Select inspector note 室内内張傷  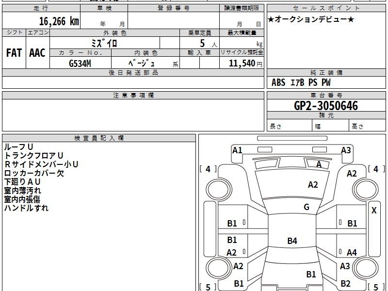point(22,199)
